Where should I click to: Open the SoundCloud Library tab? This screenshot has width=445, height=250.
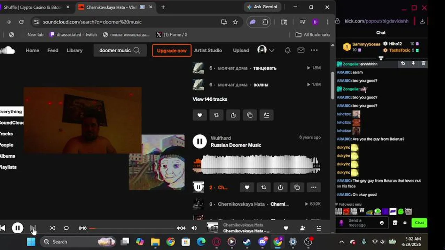click(75, 50)
